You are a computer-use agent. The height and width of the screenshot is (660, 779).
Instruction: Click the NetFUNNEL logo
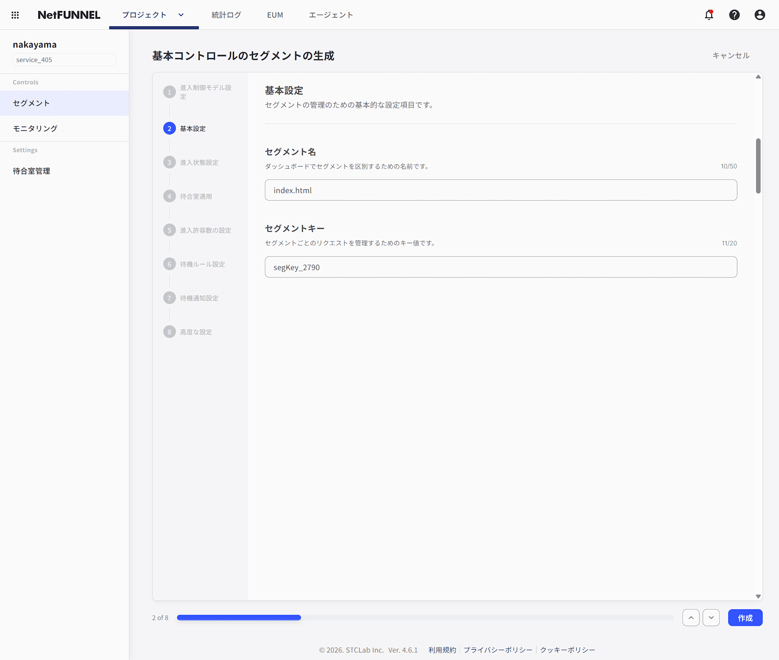coord(69,15)
